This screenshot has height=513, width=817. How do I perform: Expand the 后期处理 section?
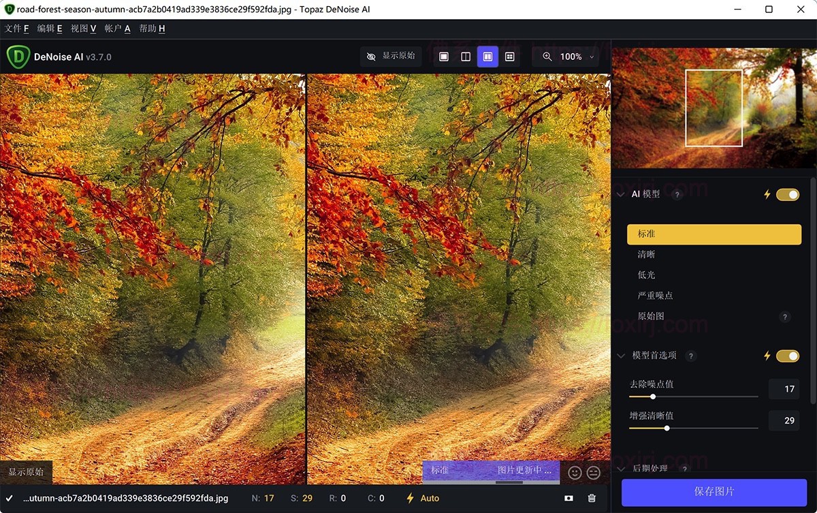[620, 469]
